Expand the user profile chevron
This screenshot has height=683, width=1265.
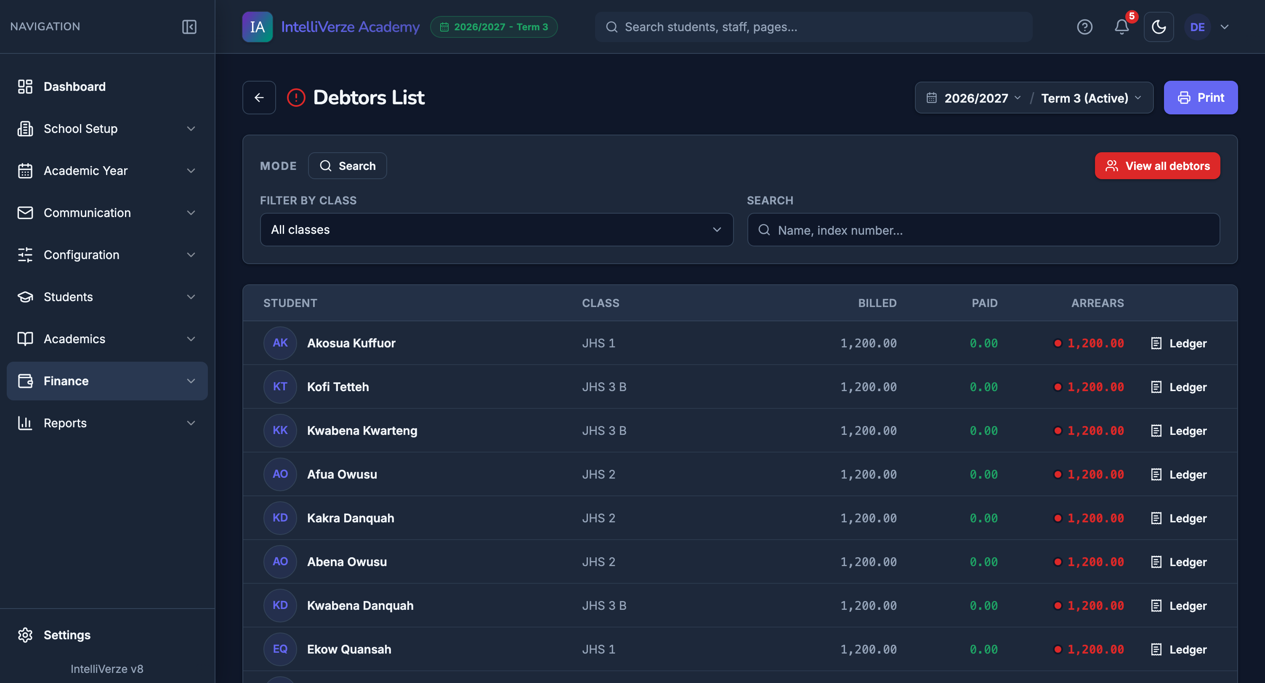point(1225,27)
